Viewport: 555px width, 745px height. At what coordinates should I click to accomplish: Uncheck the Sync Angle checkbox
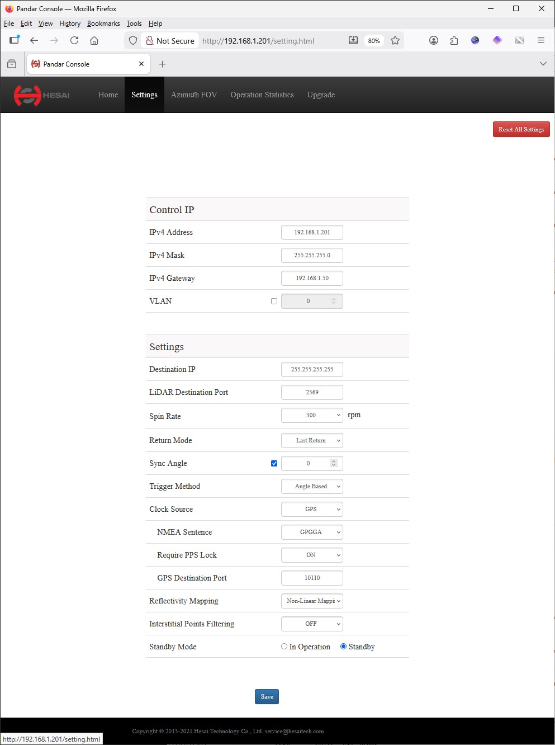point(274,463)
